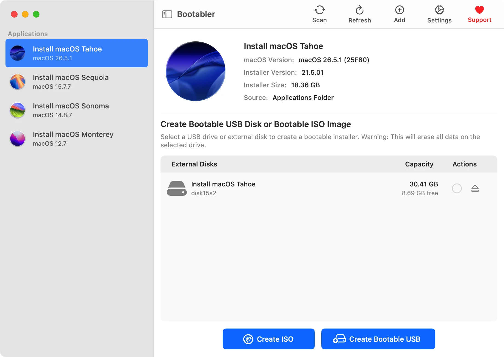Click the Create Bootable USB button
504x357 pixels.
378,339
